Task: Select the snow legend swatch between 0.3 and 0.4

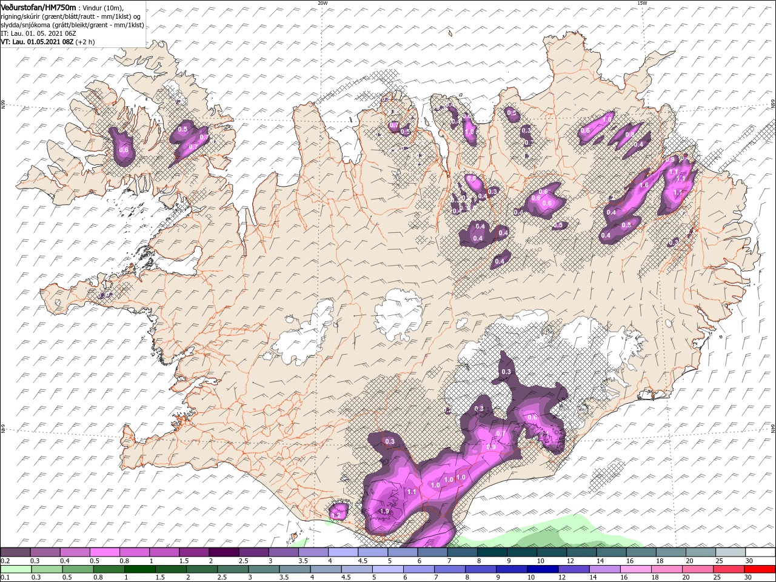Action: pos(45,552)
